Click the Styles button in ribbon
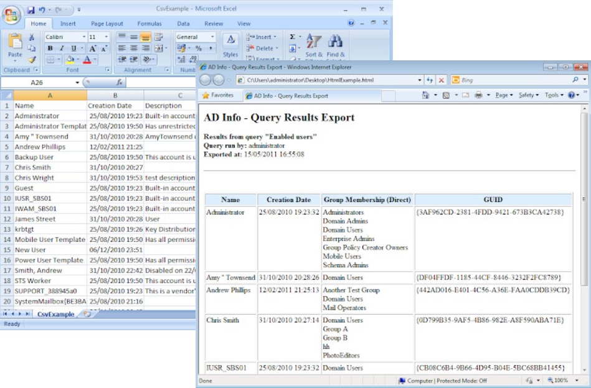 pyautogui.click(x=230, y=46)
